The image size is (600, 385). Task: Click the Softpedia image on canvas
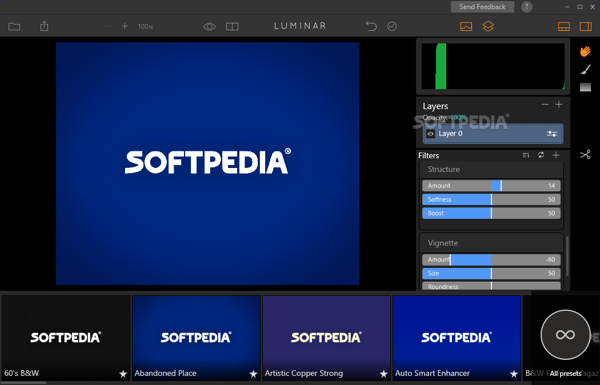pos(207,163)
